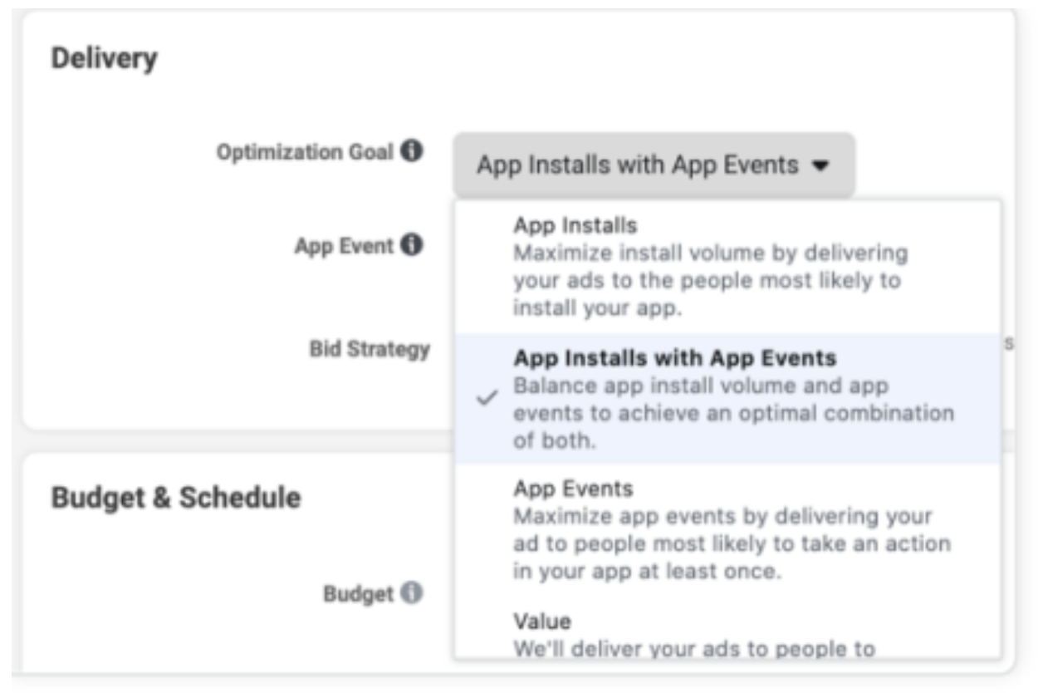Click the Optimization Goal label
The height and width of the screenshot is (693, 1038).
point(305,153)
